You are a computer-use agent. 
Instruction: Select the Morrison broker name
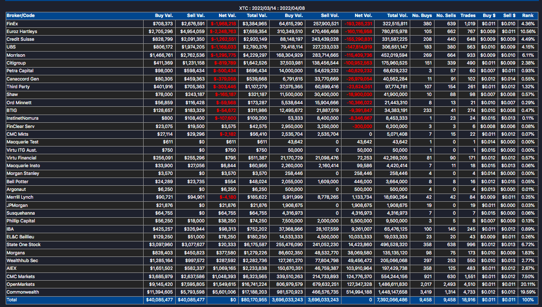(16, 55)
